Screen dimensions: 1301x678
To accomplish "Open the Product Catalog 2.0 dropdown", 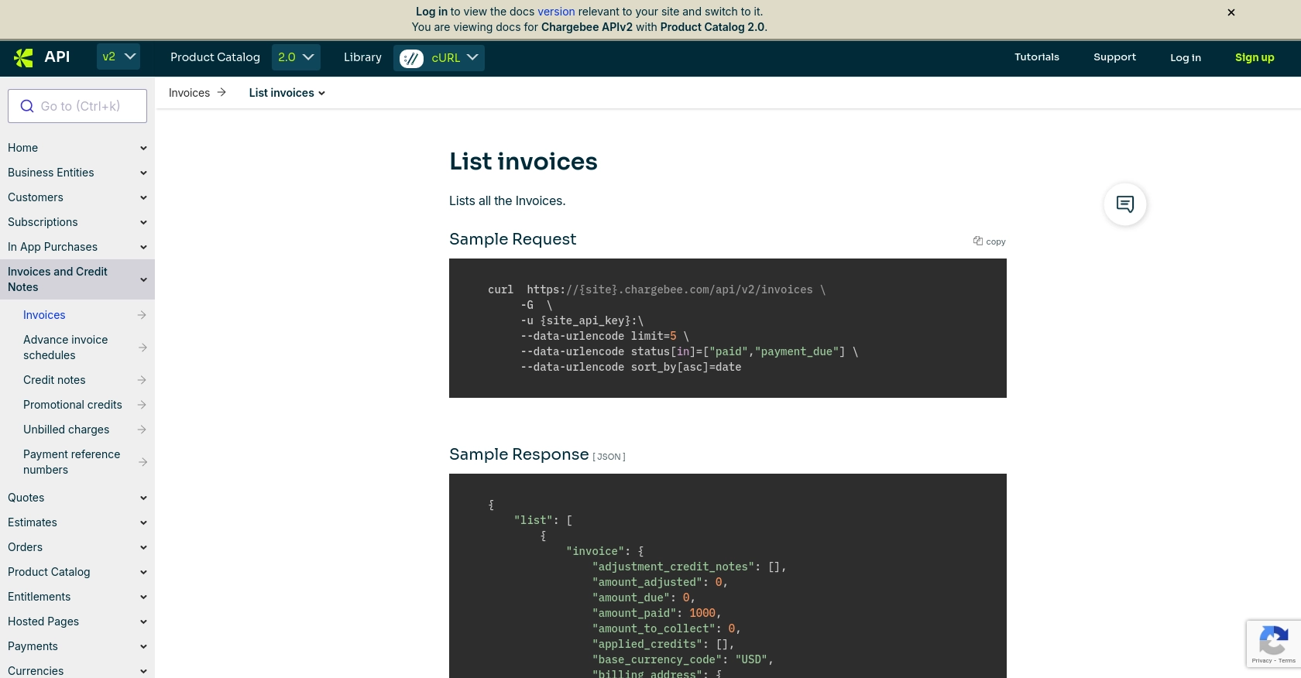I will pyautogui.click(x=296, y=57).
